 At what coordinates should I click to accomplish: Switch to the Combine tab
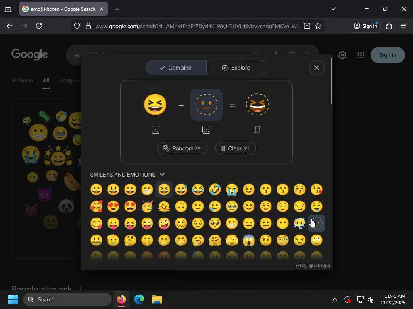[x=176, y=68]
